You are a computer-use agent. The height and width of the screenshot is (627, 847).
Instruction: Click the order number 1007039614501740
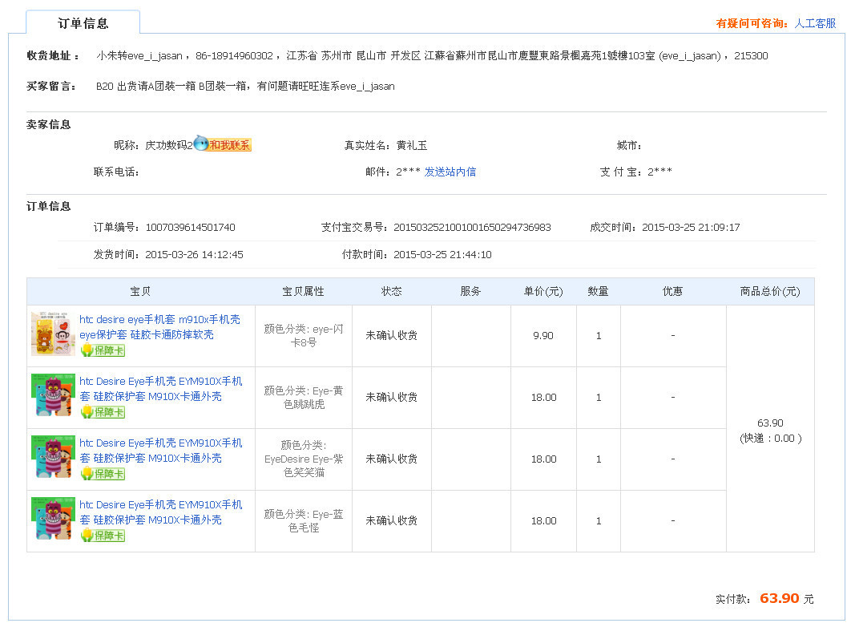click(190, 228)
